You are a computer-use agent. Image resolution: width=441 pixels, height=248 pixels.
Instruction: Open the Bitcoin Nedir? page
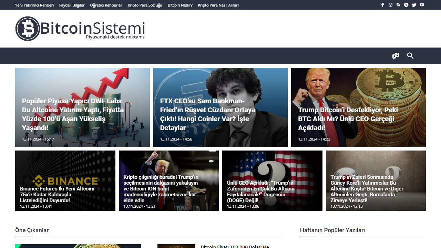click(x=180, y=5)
